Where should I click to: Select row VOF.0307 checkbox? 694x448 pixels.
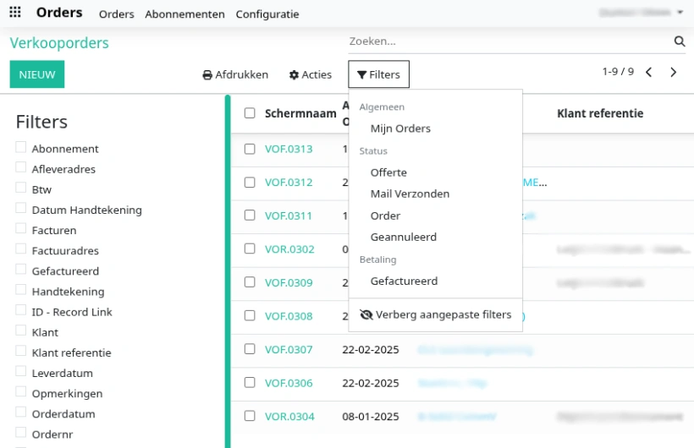pos(250,349)
